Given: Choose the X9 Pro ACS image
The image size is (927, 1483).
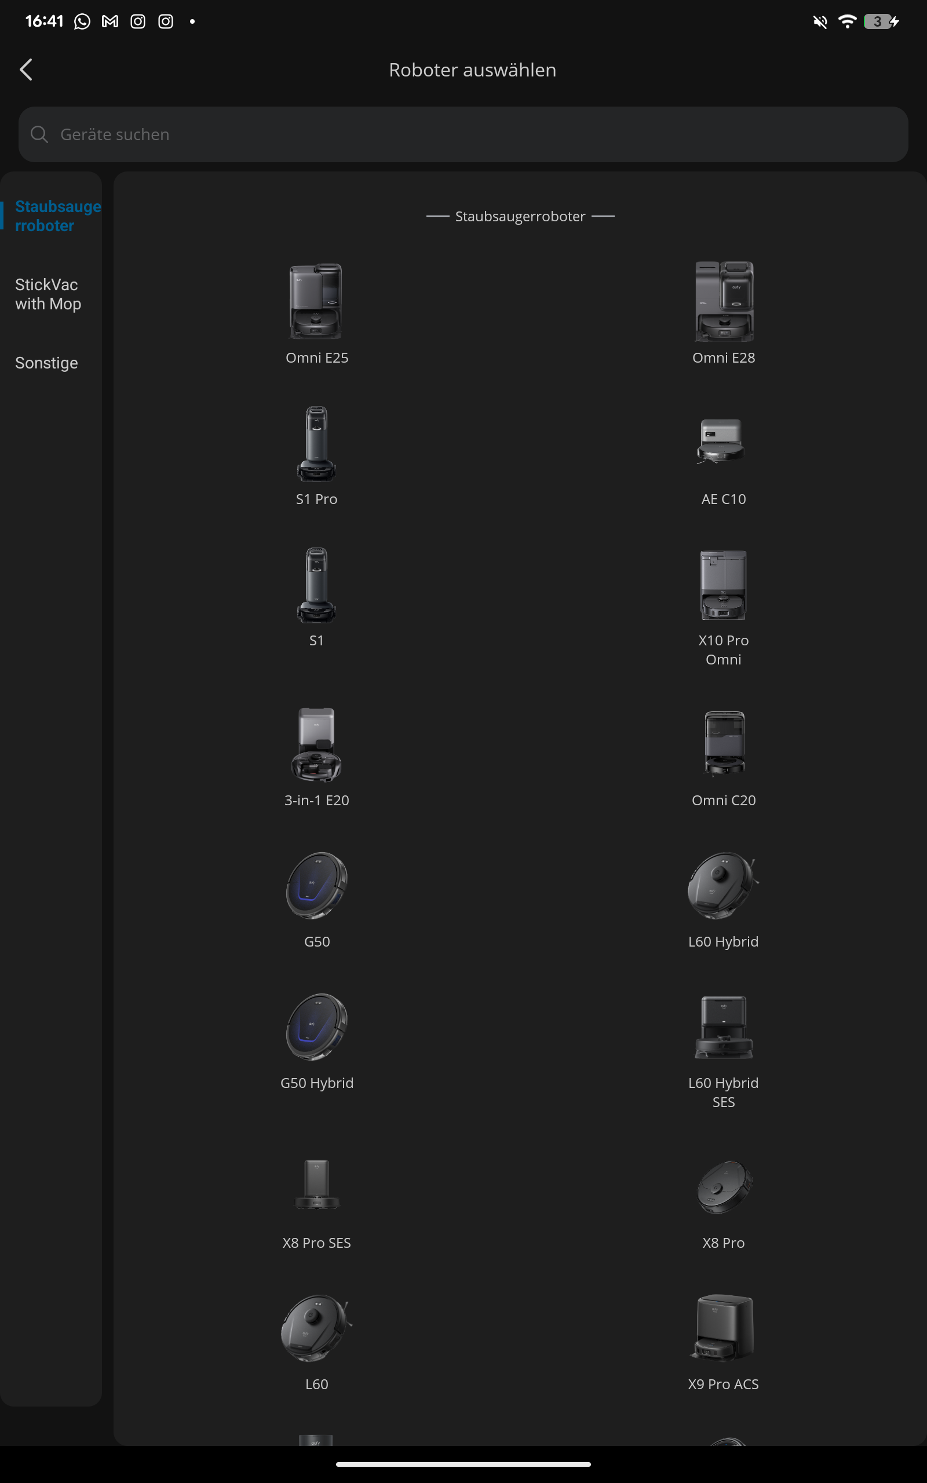Looking at the screenshot, I should point(723,1328).
